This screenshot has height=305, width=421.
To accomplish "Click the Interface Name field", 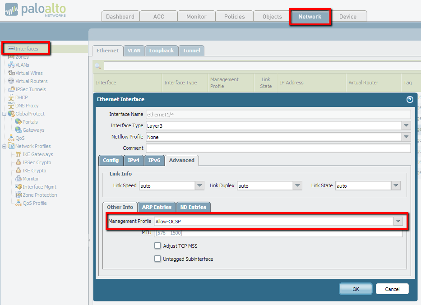I will click(278, 115).
